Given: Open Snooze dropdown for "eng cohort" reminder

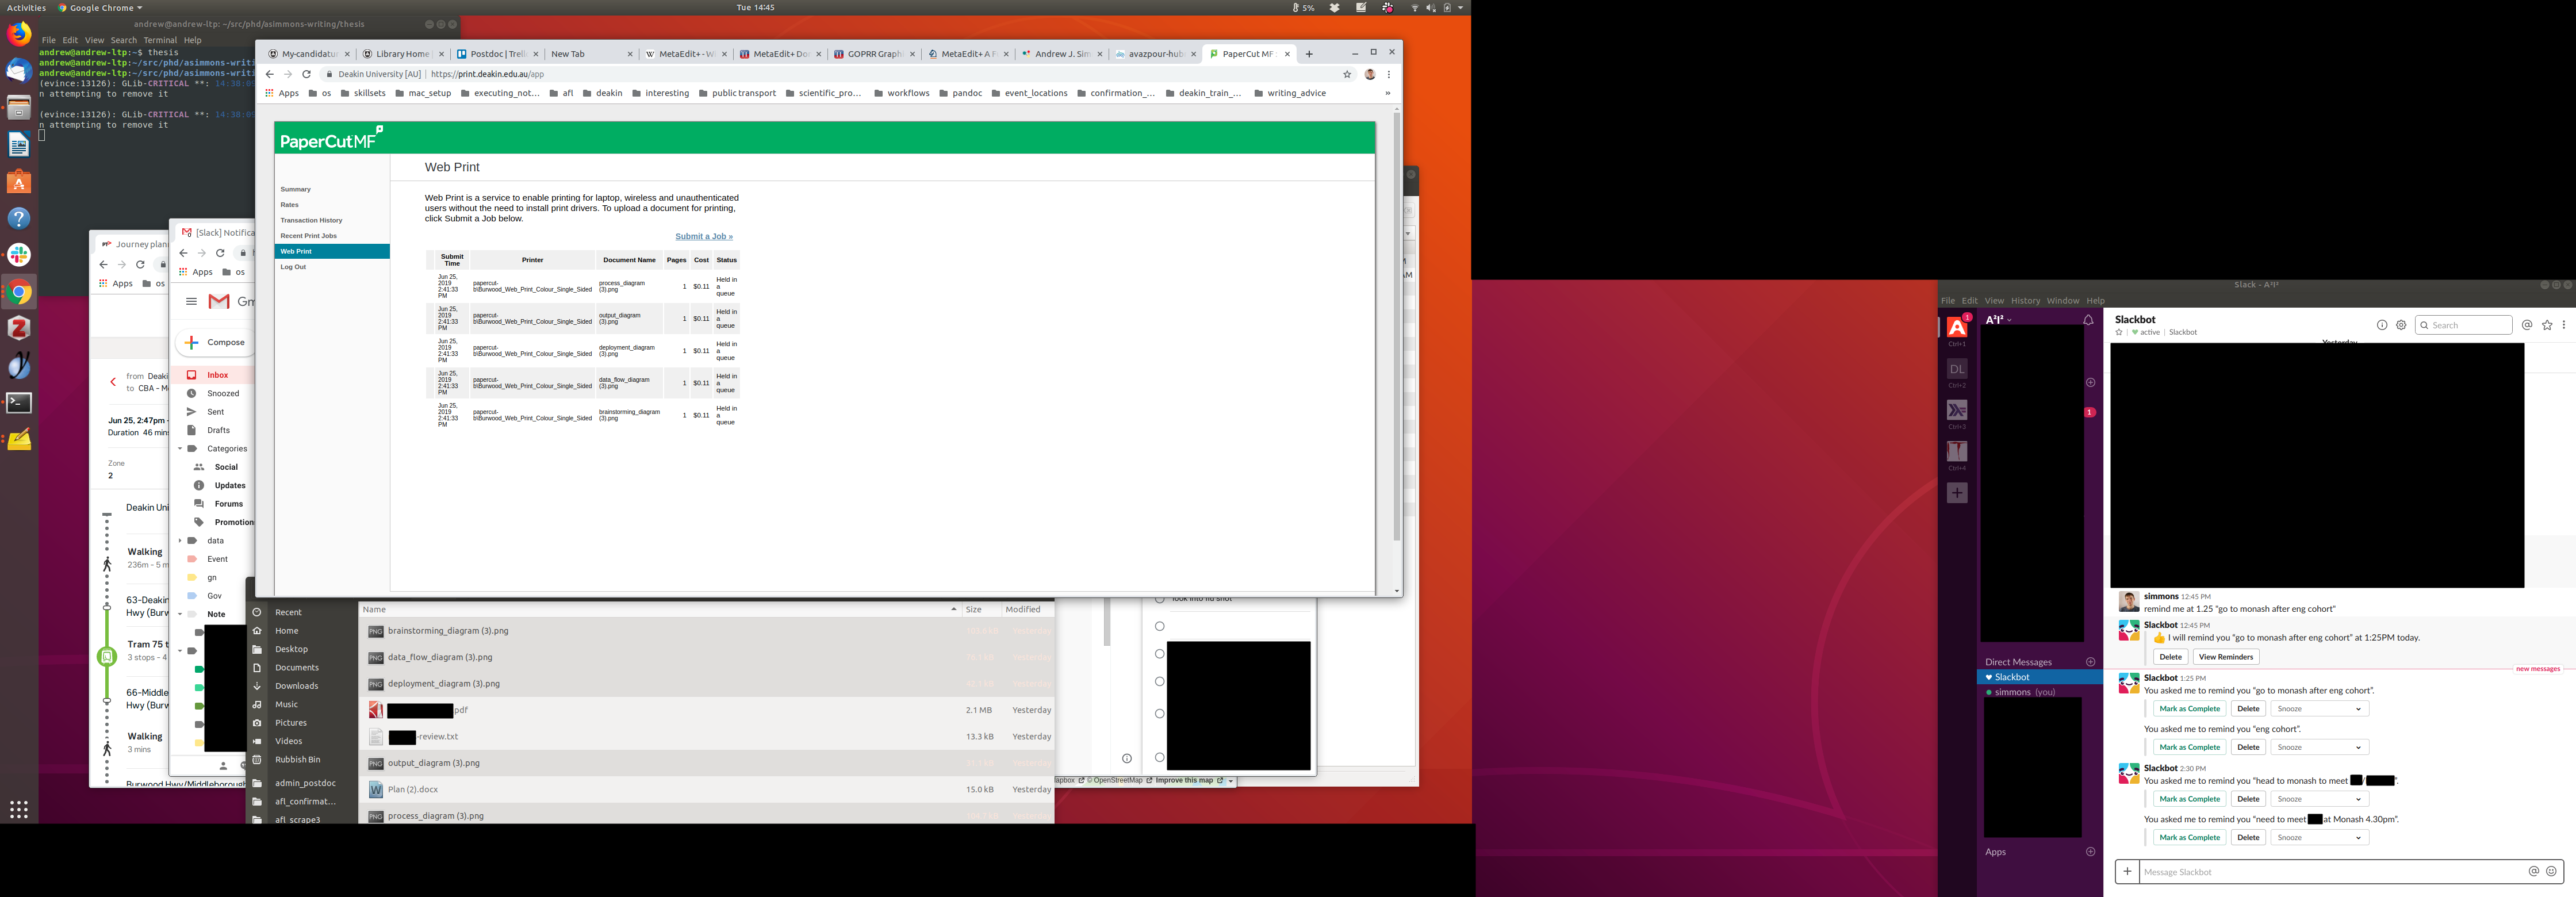Looking at the screenshot, I should tap(2319, 747).
